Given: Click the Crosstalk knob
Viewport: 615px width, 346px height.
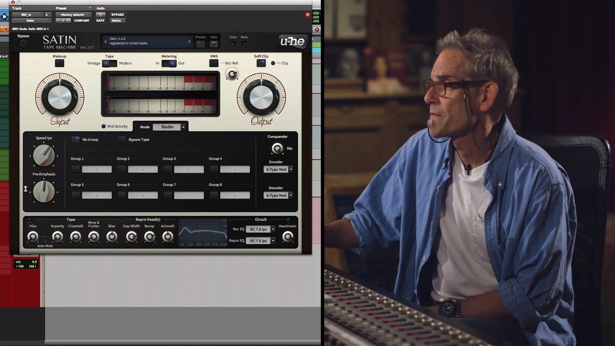Looking at the screenshot, I should coord(76,237).
